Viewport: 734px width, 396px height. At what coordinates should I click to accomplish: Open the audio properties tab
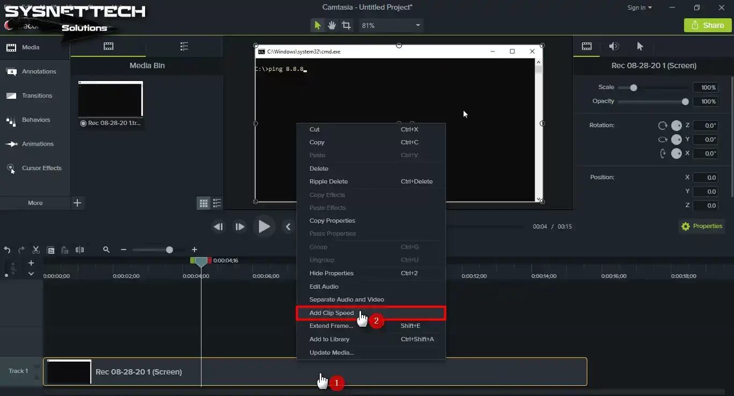pos(614,46)
